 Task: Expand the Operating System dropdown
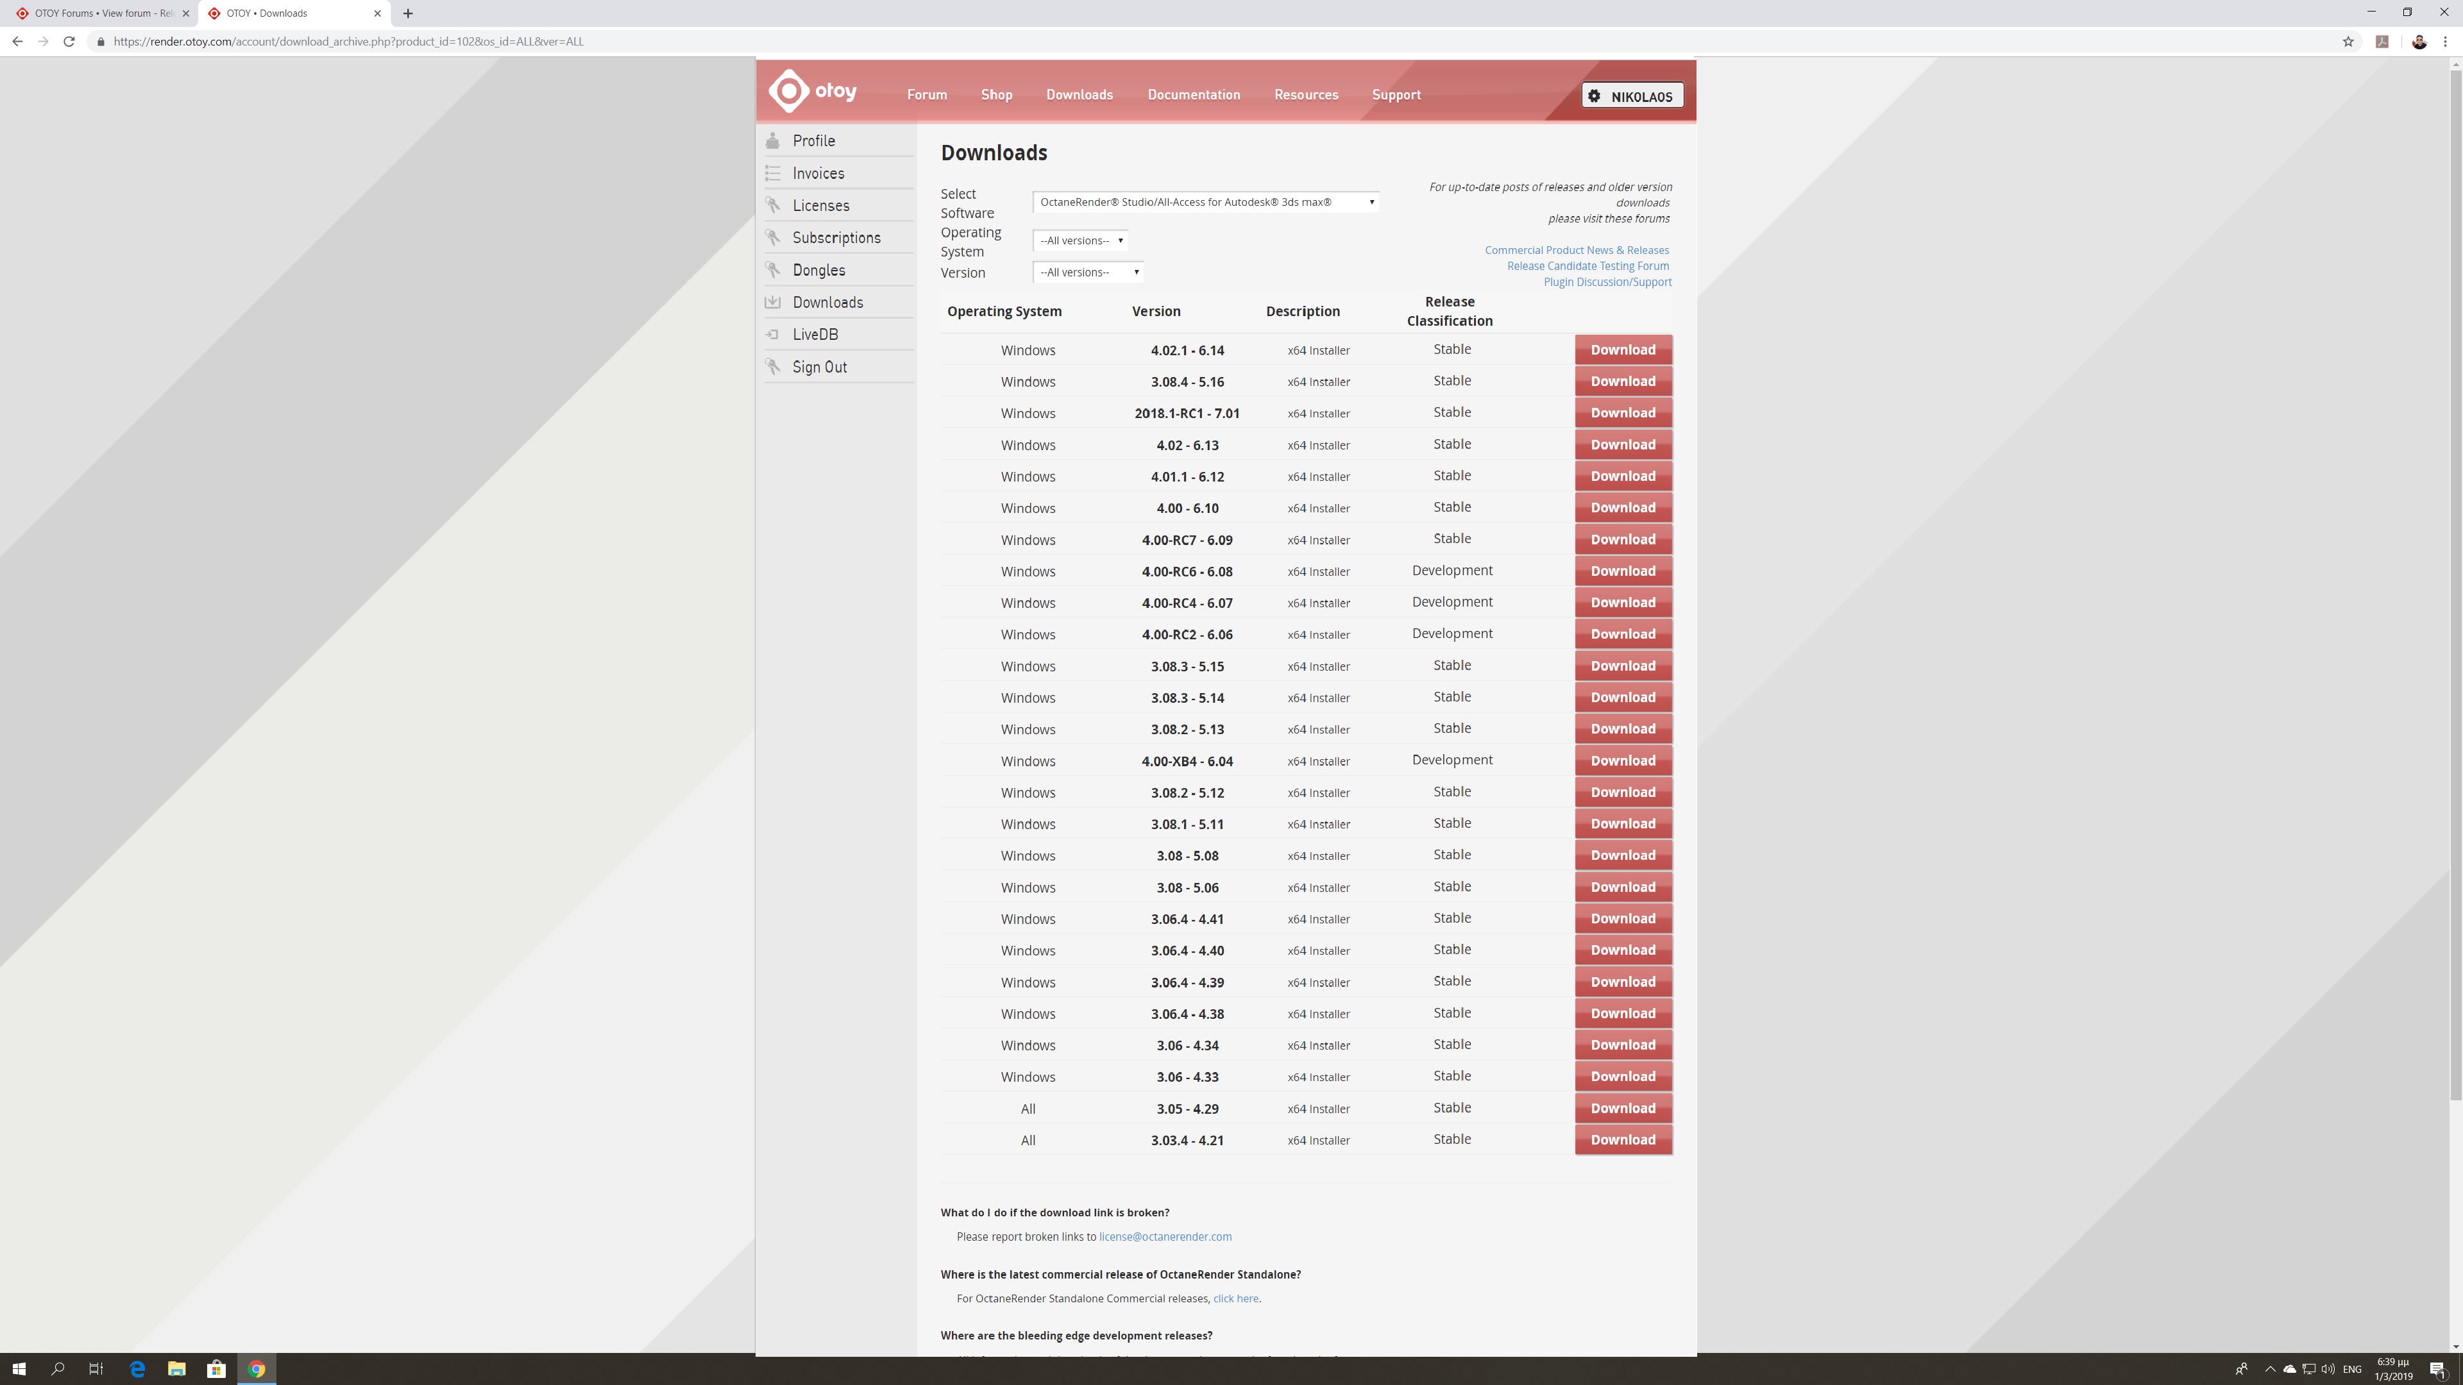(1080, 241)
